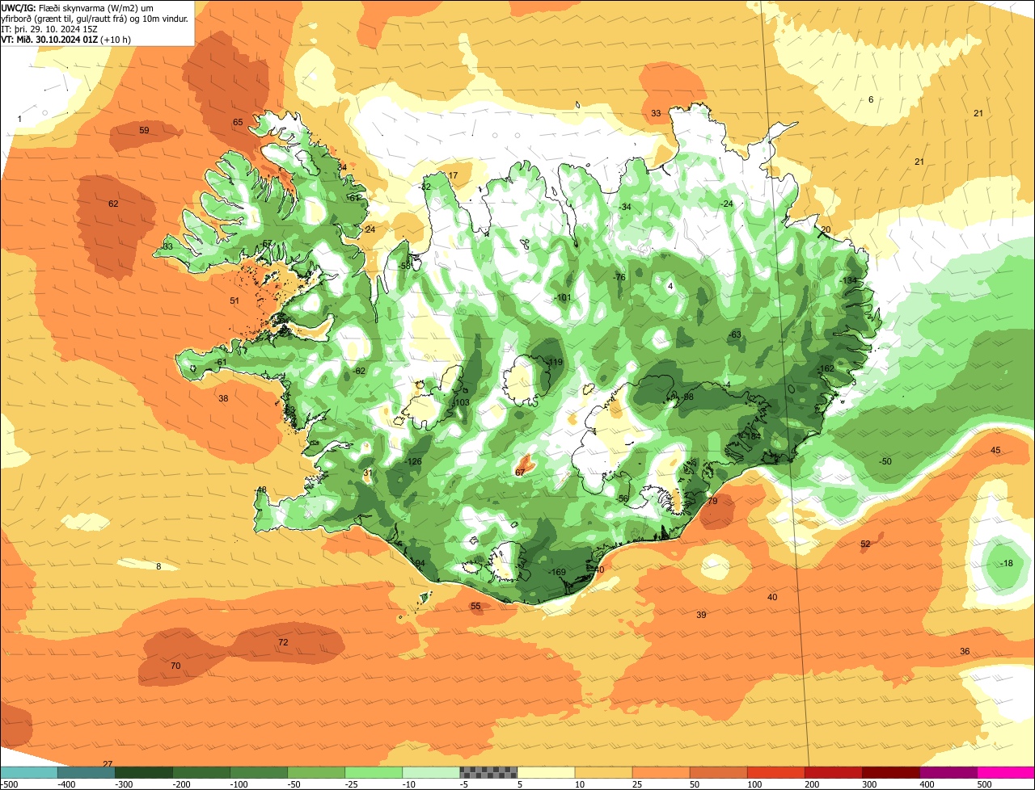
Task: Click the map value '-76' in the northeast
Action: pyautogui.click(x=619, y=277)
